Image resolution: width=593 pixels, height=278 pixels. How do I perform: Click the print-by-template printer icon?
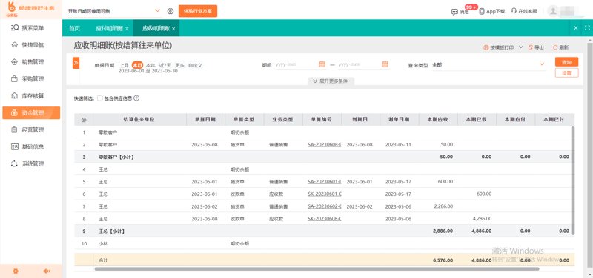tap(486, 47)
